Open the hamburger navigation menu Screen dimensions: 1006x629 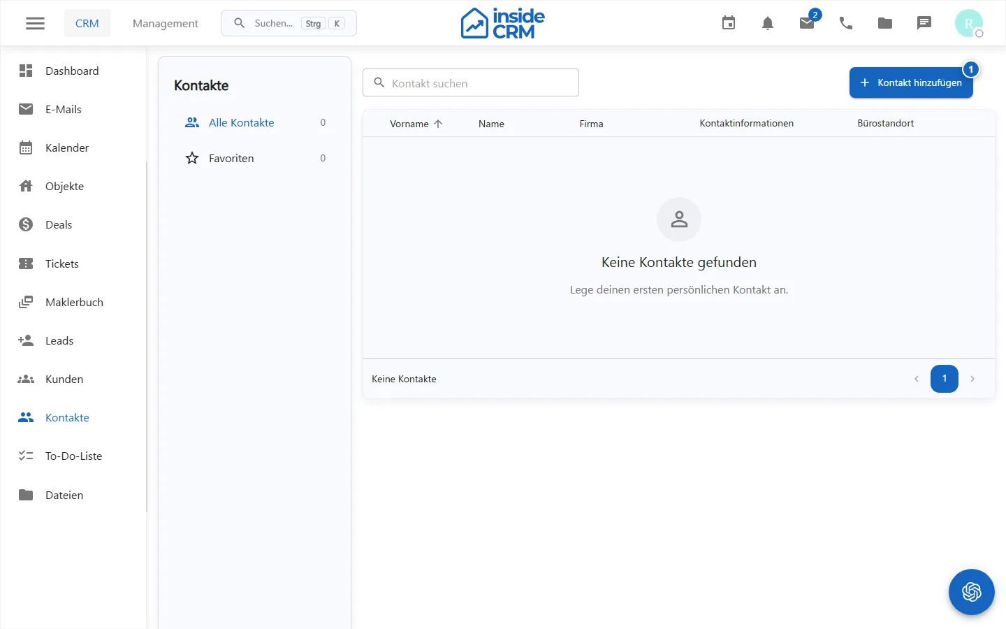point(35,23)
